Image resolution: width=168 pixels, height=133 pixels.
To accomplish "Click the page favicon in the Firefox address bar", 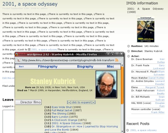I will click(19, 60).
